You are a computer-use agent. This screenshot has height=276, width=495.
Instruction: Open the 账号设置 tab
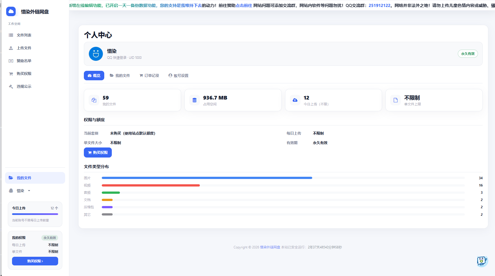coord(178,76)
